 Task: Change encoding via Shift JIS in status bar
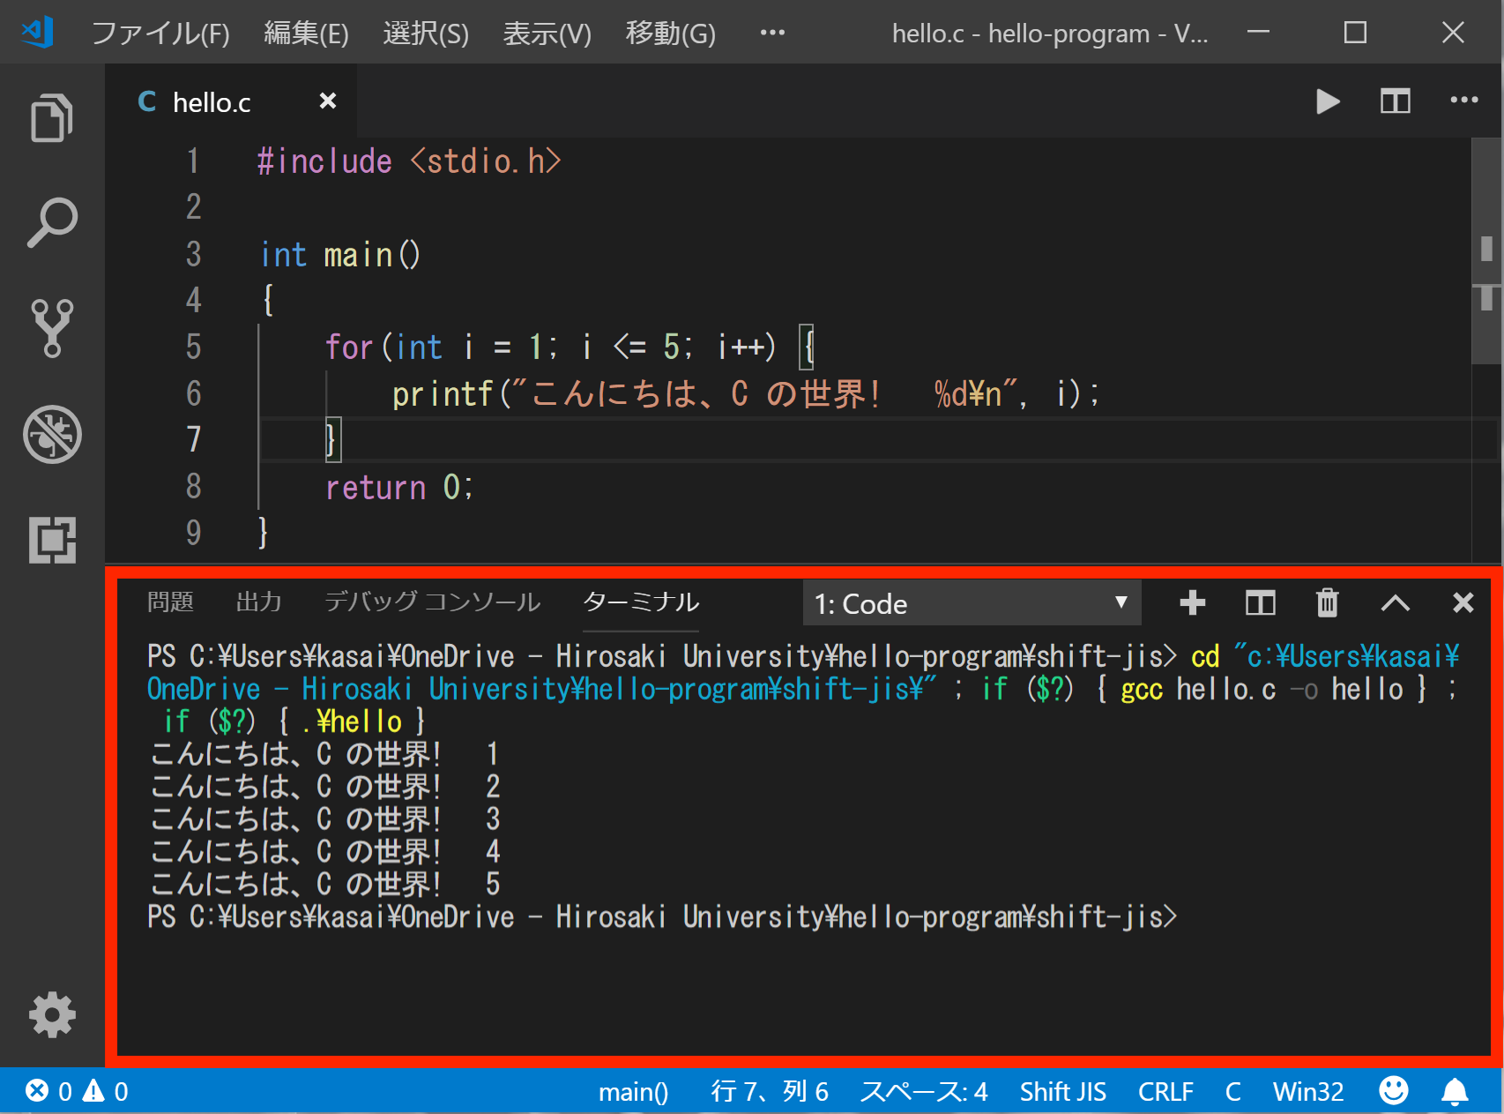(x=1062, y=1091)
